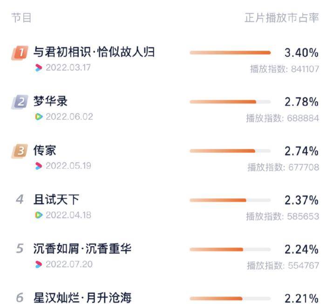Screen dimensions: 332x304
Task: Click Tencent Video icon beside 2022.04.18
Action: tap(39, 215)
